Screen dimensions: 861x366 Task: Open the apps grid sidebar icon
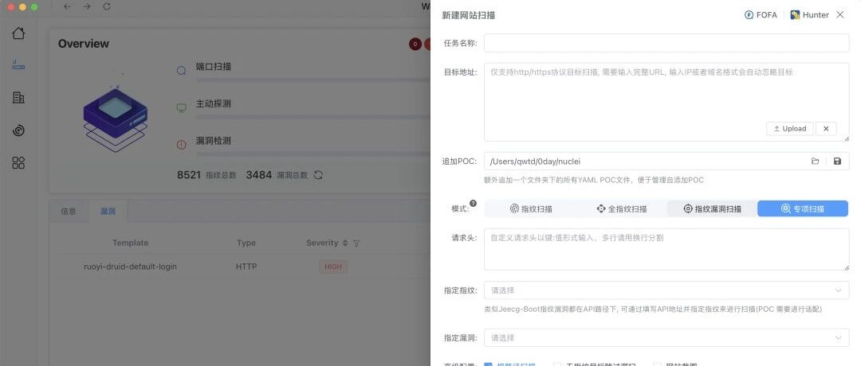(18, 163)
